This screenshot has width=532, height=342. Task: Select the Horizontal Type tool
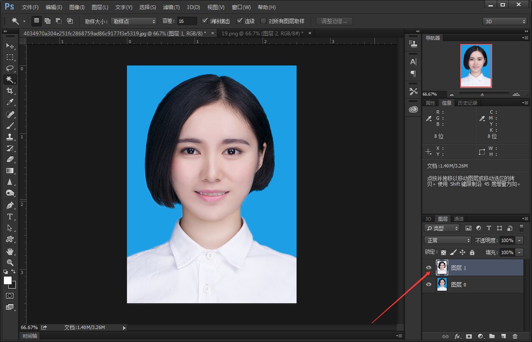pyautogui.click(x=9, y=217)
